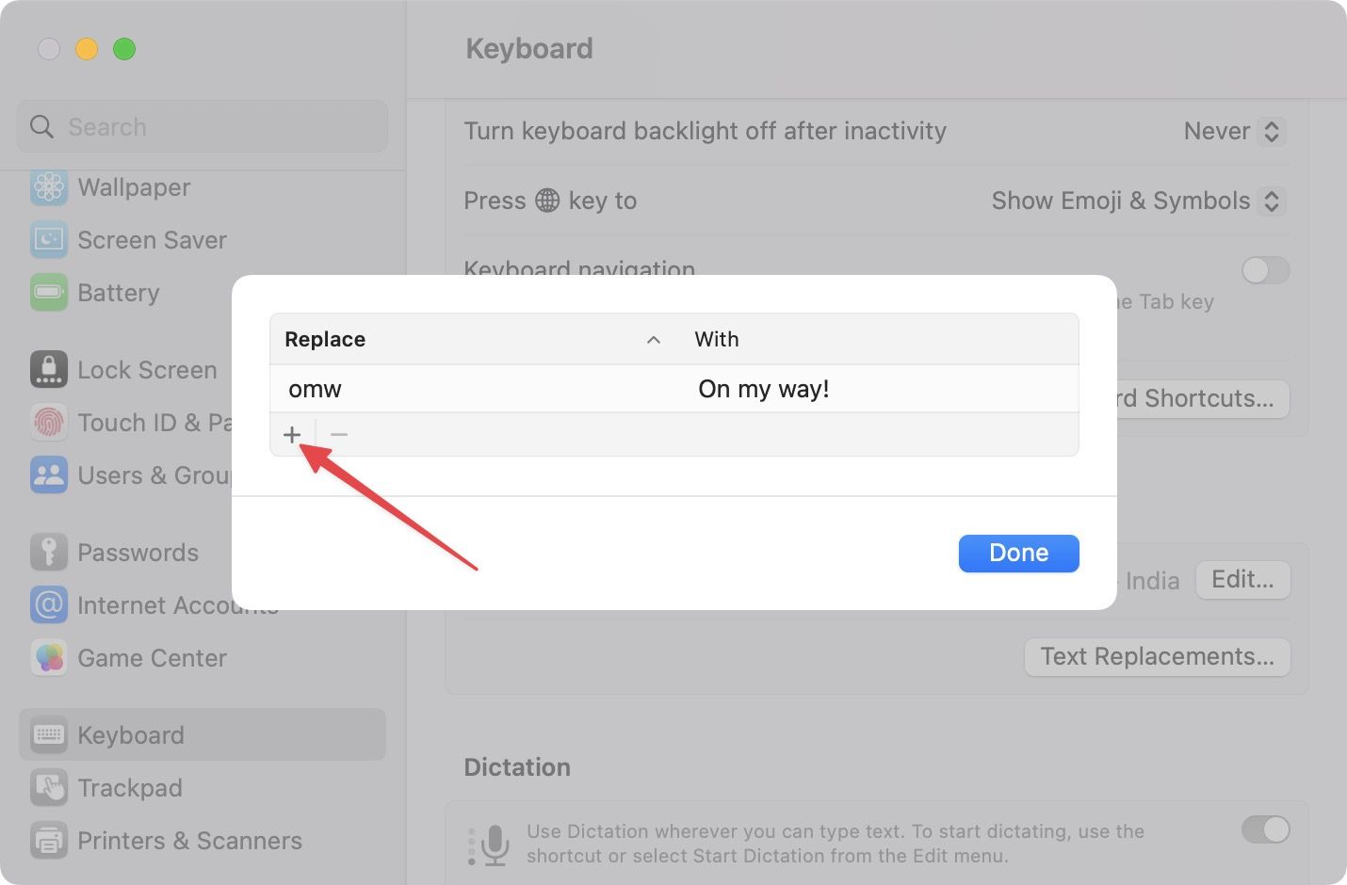Screen dimensions: 1347x885
Task: Open Printers & Scanners icon
Action: point(49,841)
